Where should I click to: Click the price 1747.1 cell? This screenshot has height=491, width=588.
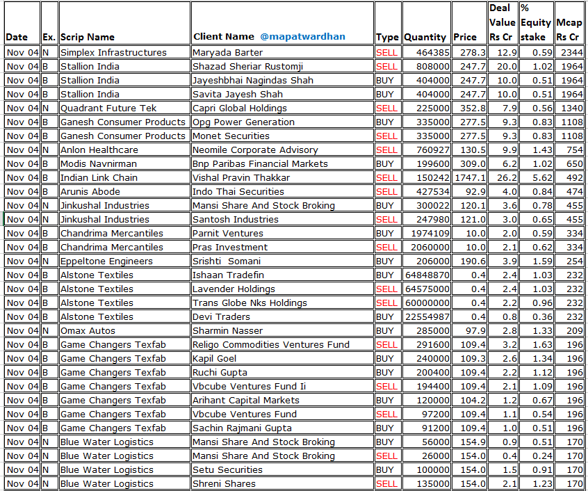[x=470, y=177]
